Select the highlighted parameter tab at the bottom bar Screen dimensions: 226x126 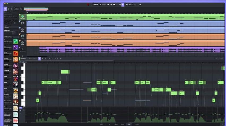point(129,124)
